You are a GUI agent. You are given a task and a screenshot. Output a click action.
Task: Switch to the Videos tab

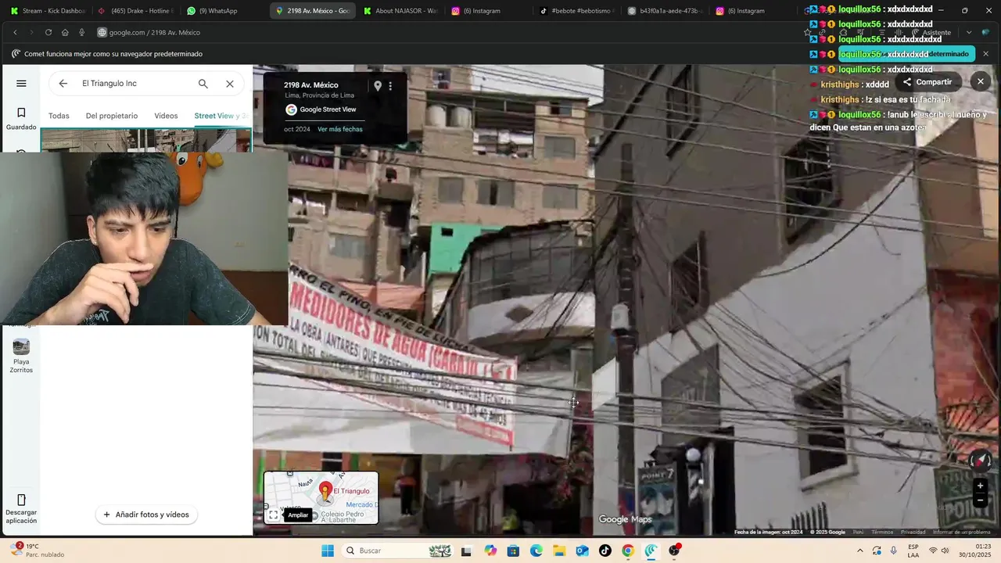166,116
